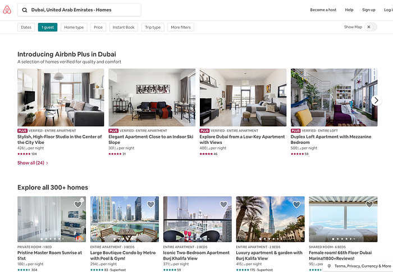The width and height of the screenshot is (393, 272).
Task: Open Stylish, High-Floor Studio listing title
Action: tap(60, 139)
